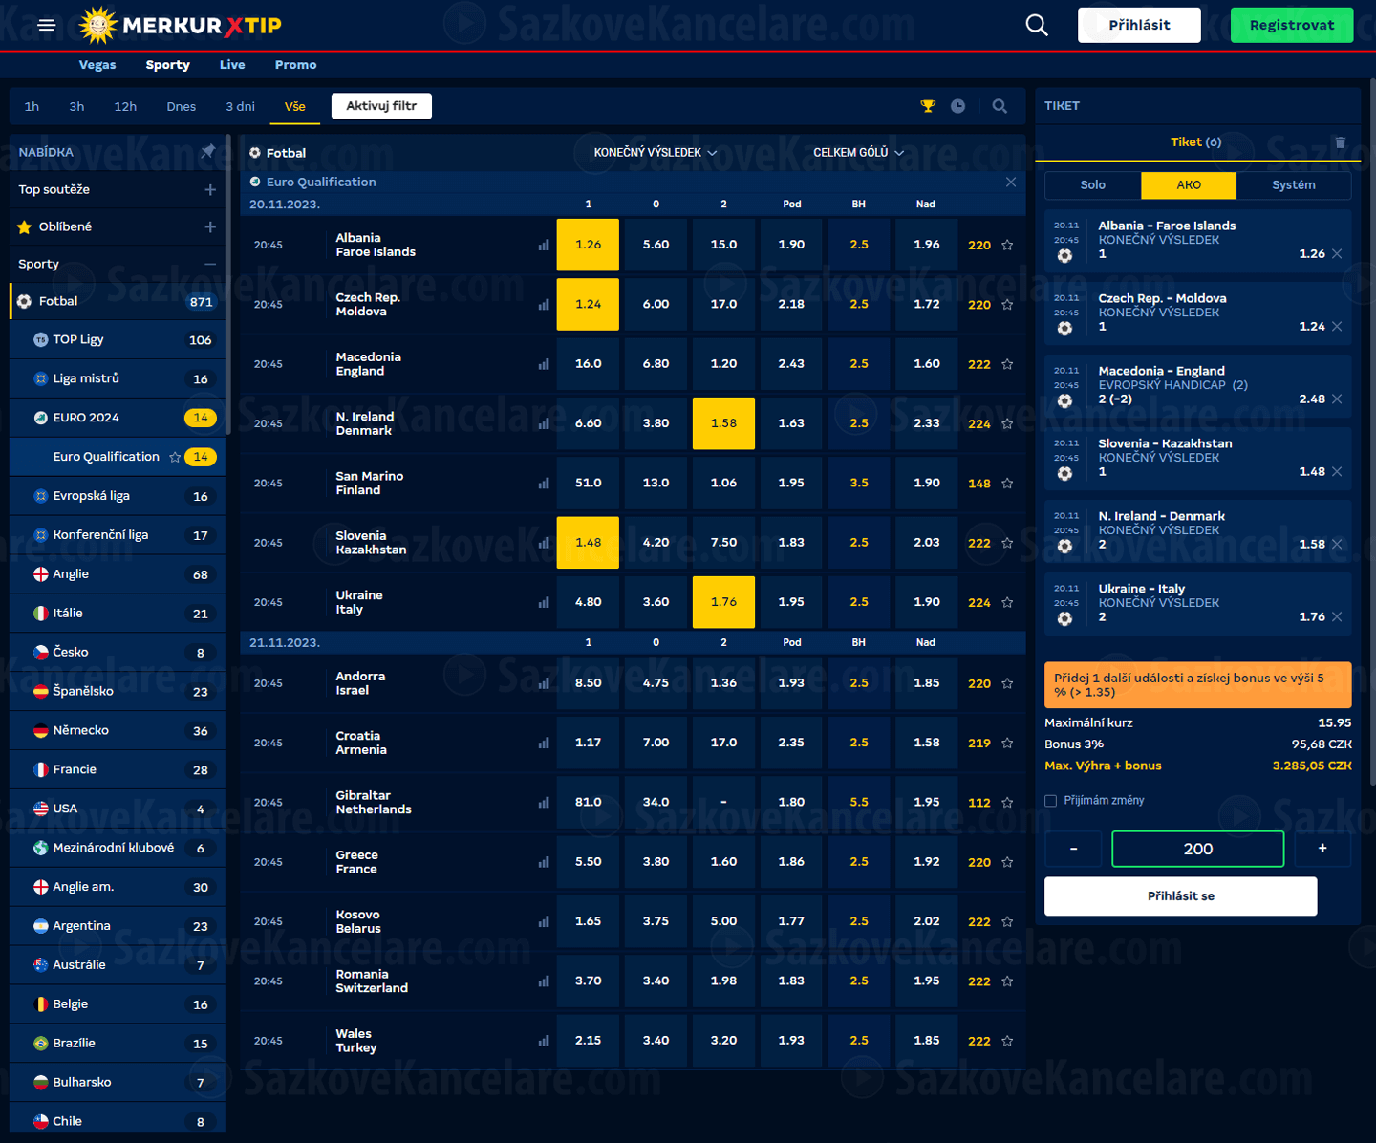
Task: Close the Euro Qualification section
Action: 1011,182
